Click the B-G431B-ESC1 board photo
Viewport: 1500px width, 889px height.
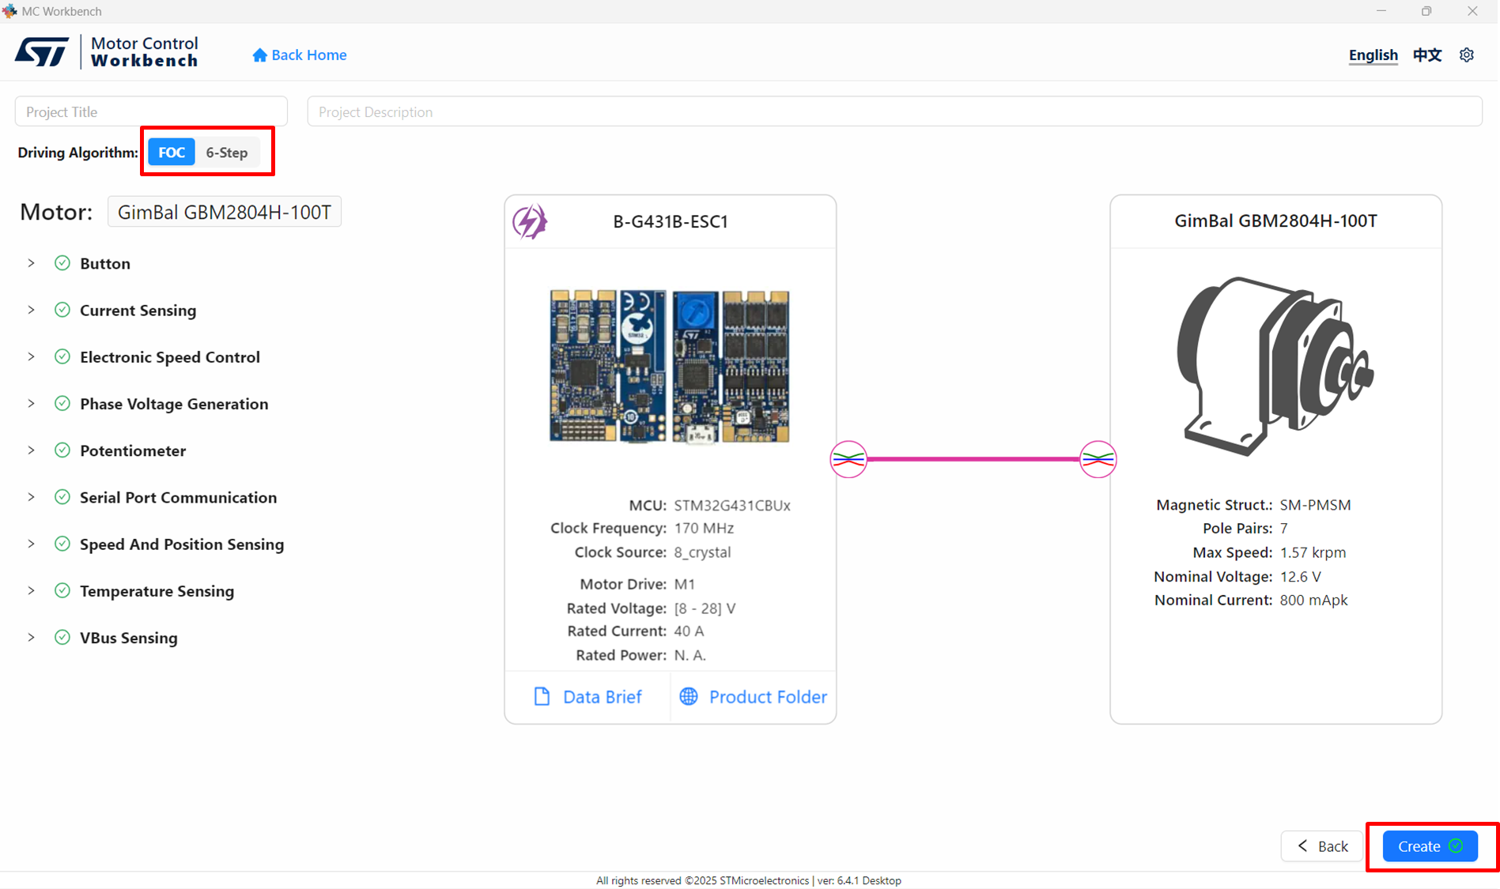670,366
